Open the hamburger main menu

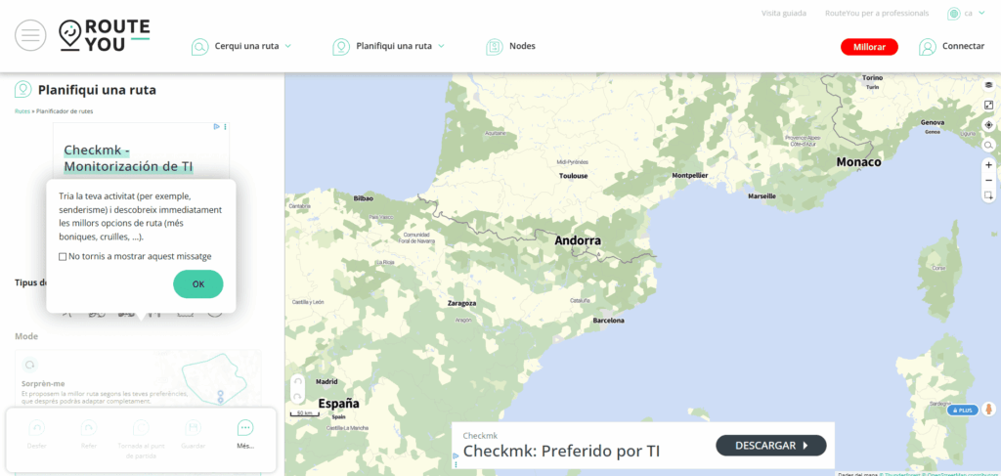30,36
